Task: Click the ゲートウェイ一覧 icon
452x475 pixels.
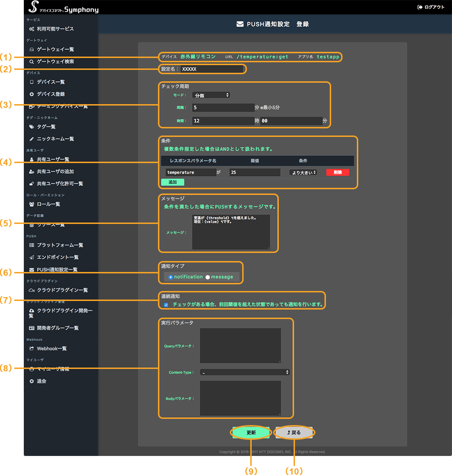Action: pos(31,49)
